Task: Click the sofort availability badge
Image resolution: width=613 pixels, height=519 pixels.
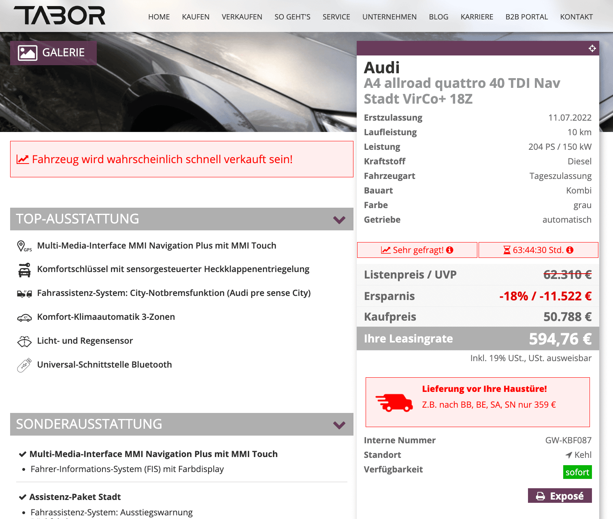Action: (x=577, y=472)
